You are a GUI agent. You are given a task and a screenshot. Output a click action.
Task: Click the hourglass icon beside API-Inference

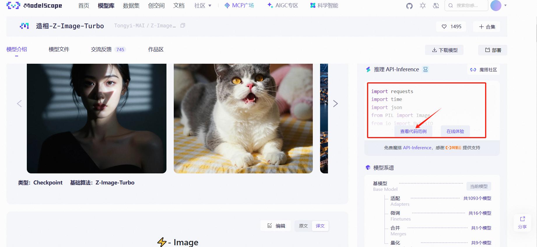[x=425, y=70]
